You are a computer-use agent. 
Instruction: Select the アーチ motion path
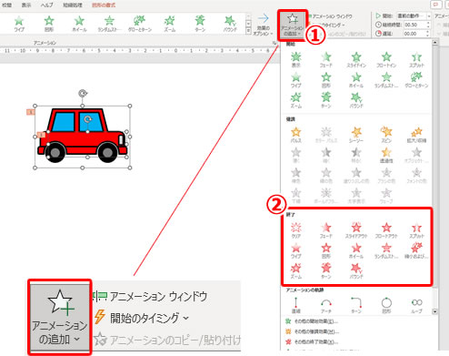coord(326,305)
